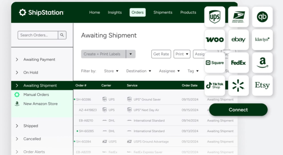Expand the Awaiting Payment section
Viewport: 283px width, 155px height.
pyautogui.click(x=17, y=60)
